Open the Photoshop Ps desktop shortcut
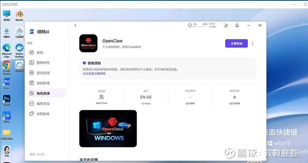308x163 pixels. (x=7, y=100)
